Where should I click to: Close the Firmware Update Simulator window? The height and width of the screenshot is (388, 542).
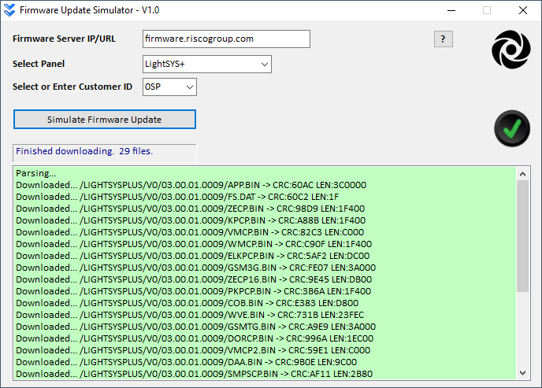tap(523, 10)
